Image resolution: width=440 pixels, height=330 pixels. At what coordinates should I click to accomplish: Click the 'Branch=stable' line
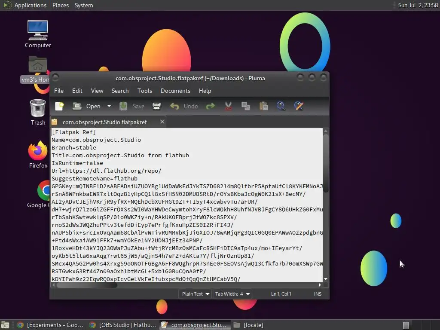[74, 148]
